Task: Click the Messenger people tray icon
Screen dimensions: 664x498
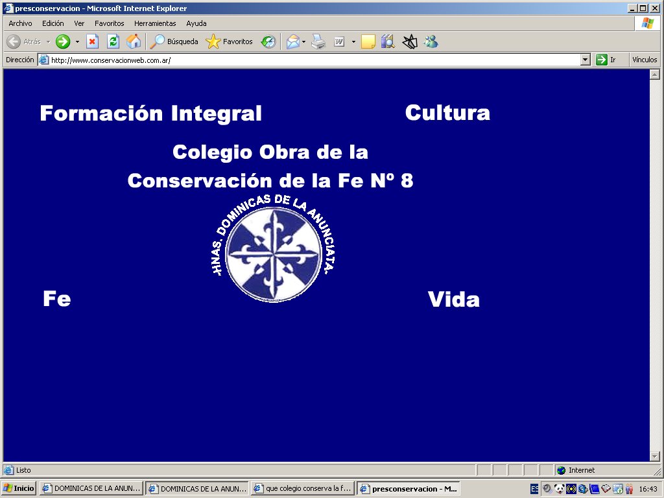Action: tap(629, 489)
